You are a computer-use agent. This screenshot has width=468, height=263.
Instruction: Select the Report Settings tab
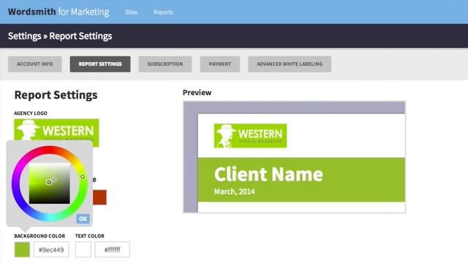(100, 64)
